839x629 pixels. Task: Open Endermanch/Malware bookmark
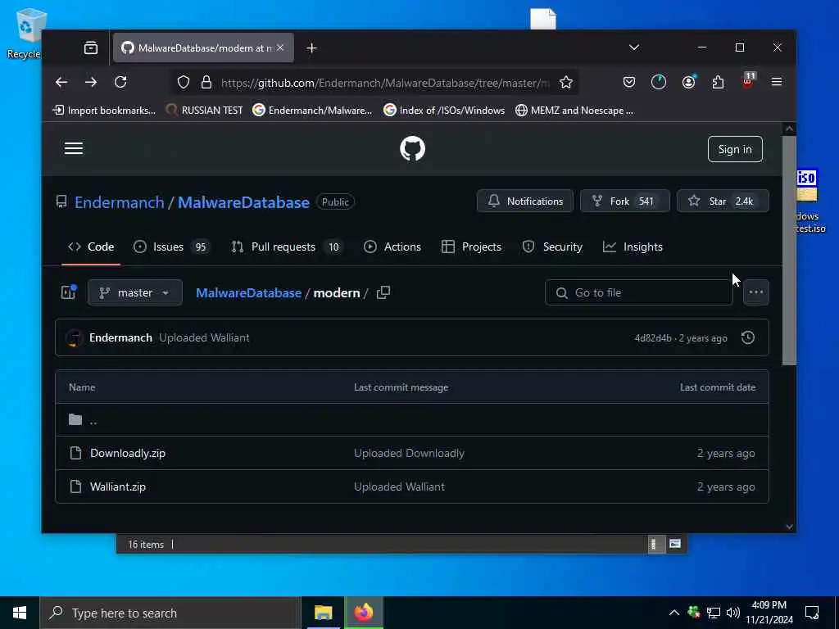312,111
